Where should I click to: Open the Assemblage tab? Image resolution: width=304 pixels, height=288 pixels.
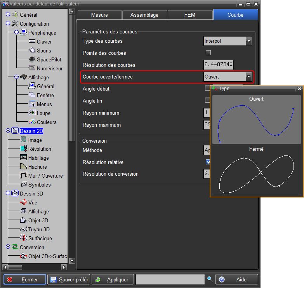pos(144,15)
